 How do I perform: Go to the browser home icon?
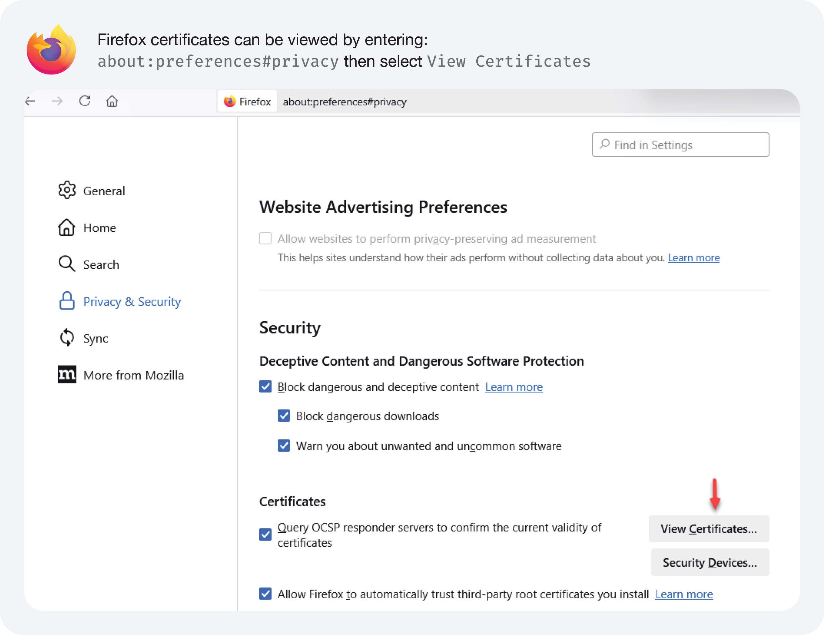(x=112, y=101)
